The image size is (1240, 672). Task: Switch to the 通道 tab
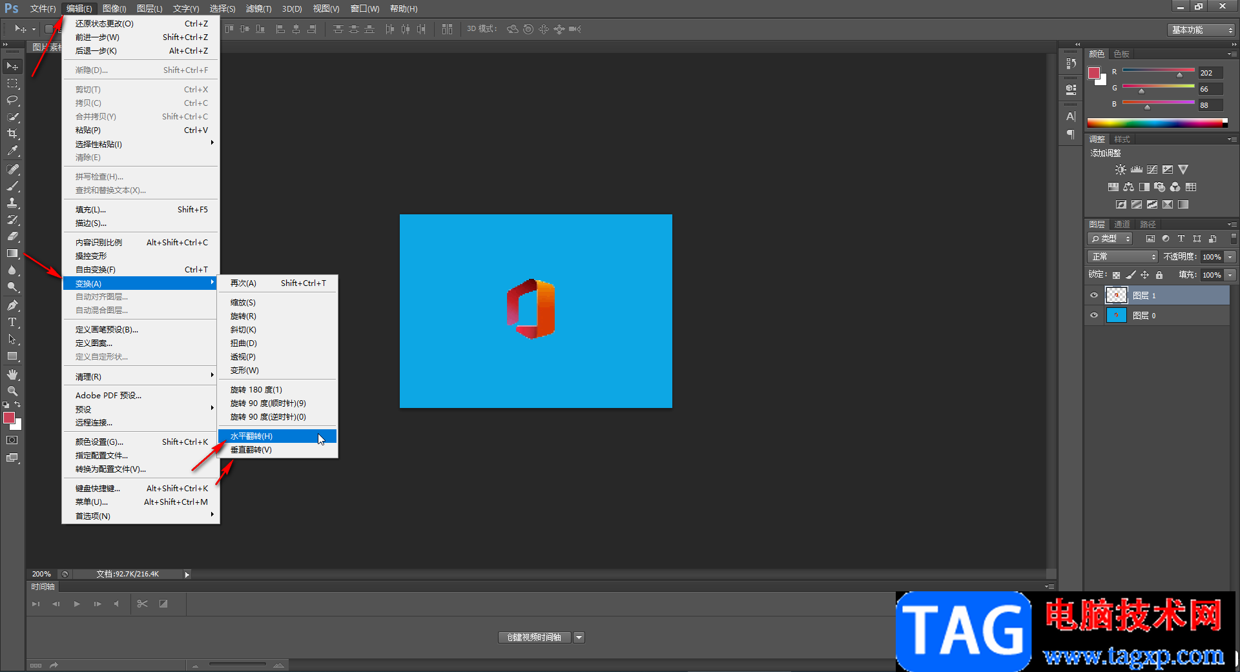pos(1122,225)
